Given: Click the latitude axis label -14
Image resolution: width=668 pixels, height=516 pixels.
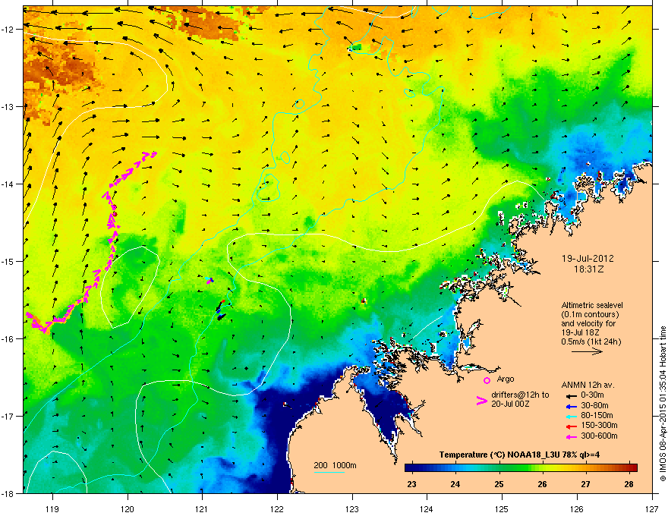Looking at the screenshot, I should 9,184.
